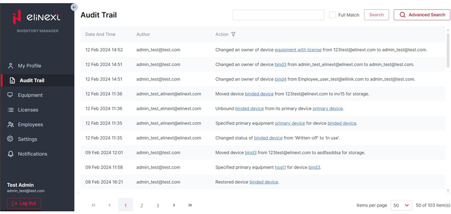451x214 pixels.
Task: Click admin_test@test.com under Test Admin
Action: 25,191
